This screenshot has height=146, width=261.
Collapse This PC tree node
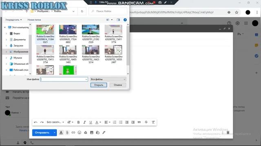click(5, 27)
